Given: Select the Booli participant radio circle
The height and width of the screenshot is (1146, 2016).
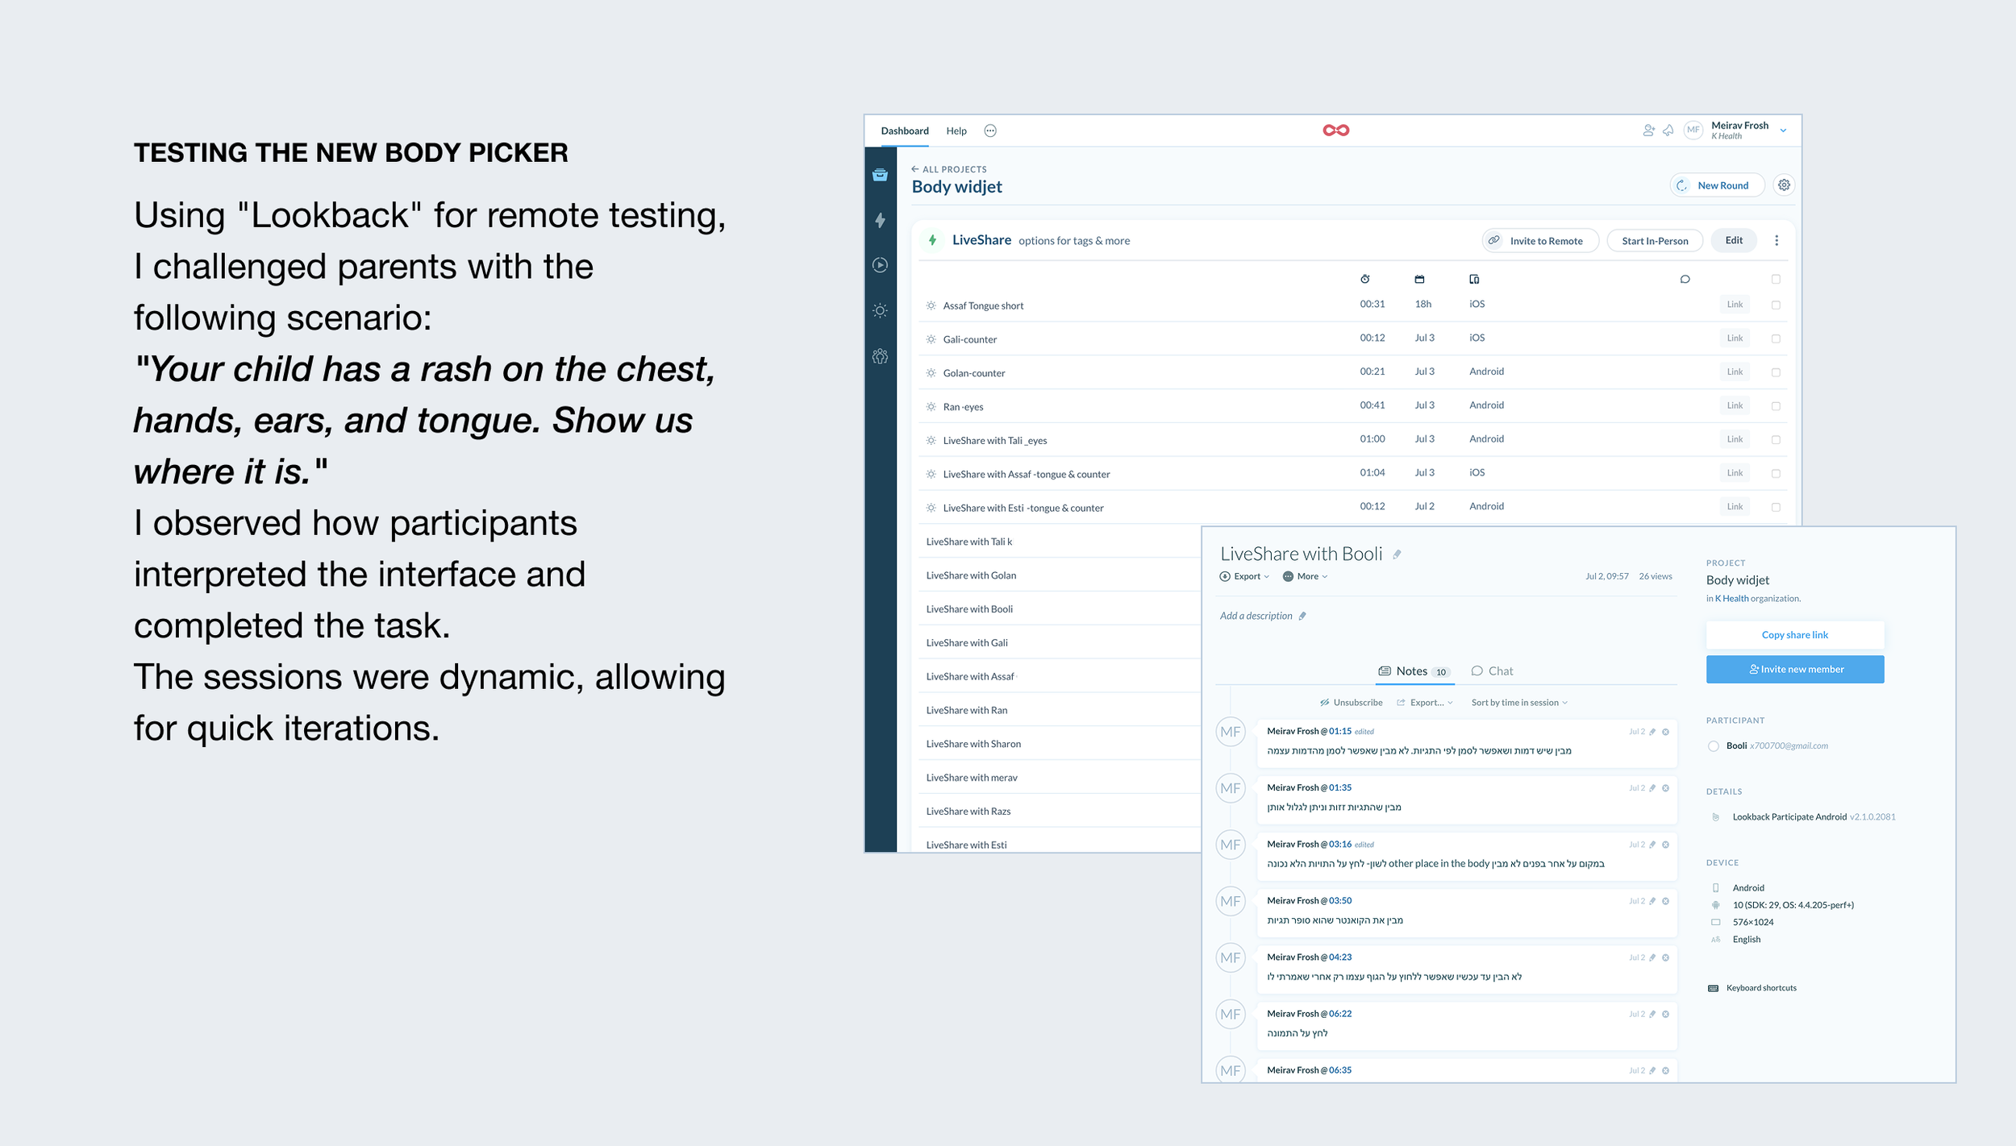Looking at the screenshot, I should coord(1713,746).
